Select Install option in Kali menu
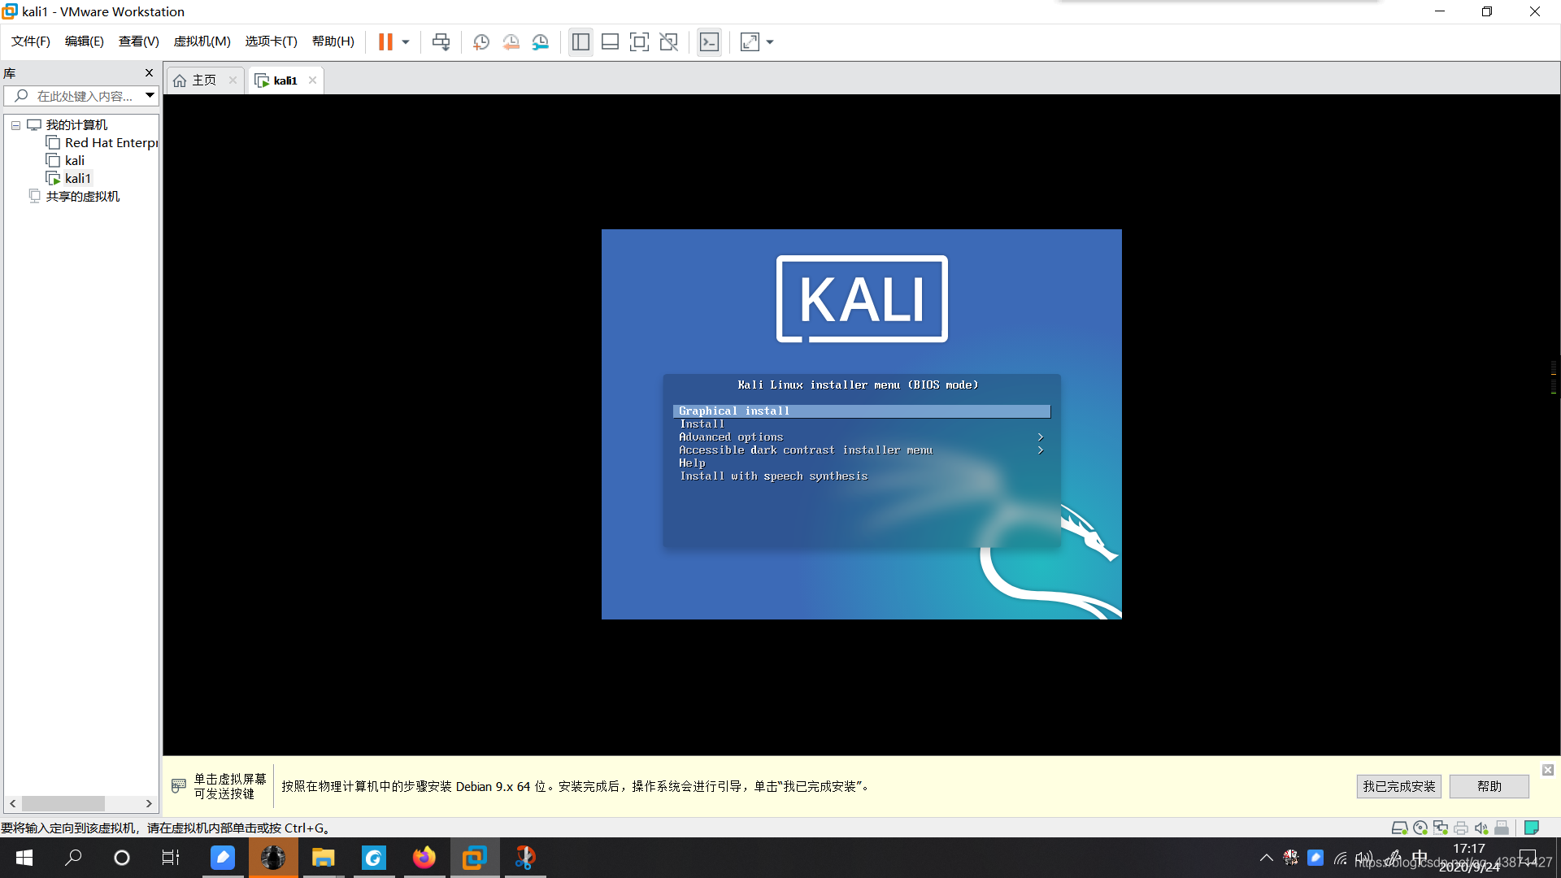1561x878 pixels. tap(862, 424)
